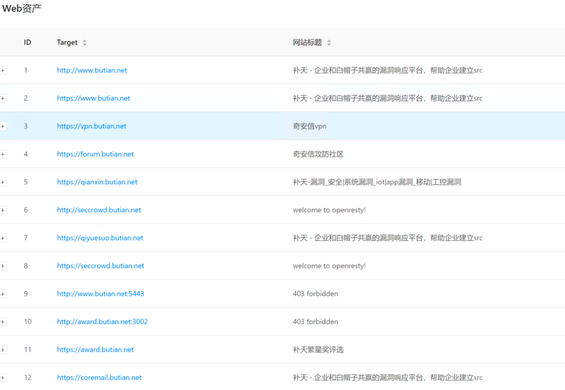
Task: Open link https://forum.butian.net
Action: pos(95,154)
